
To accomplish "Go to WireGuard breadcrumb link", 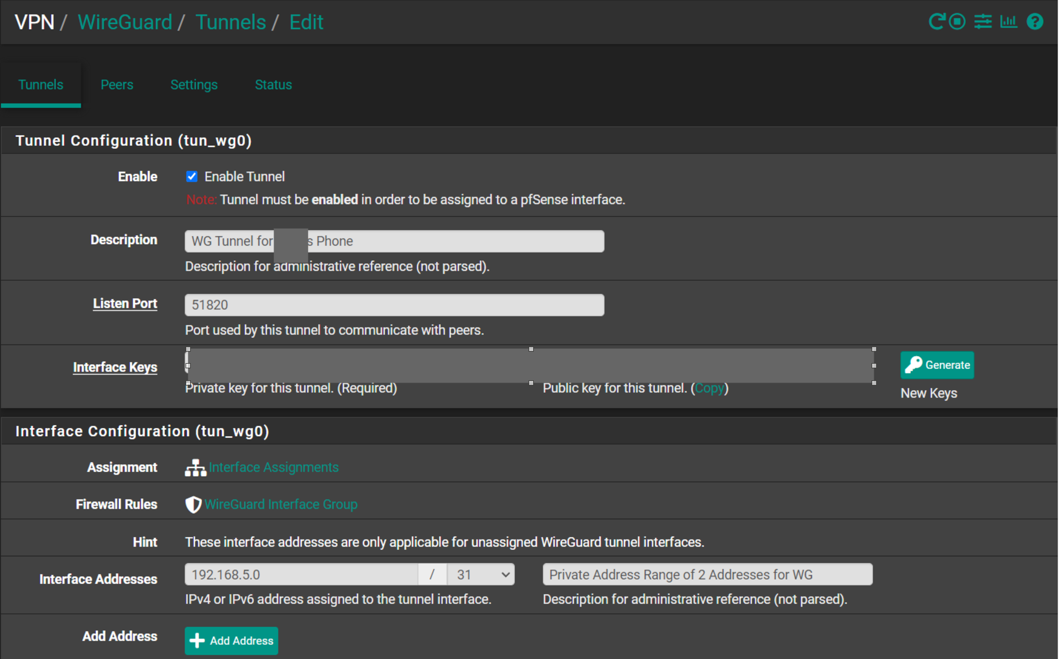I will tap(125, 22).
